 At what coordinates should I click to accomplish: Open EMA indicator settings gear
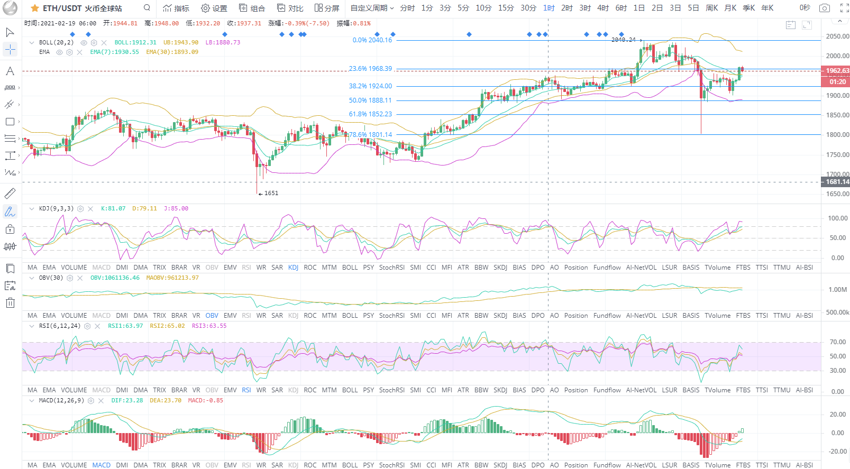(69, 52)
